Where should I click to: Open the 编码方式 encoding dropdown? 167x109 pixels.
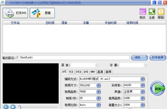(x=142, y=79)
